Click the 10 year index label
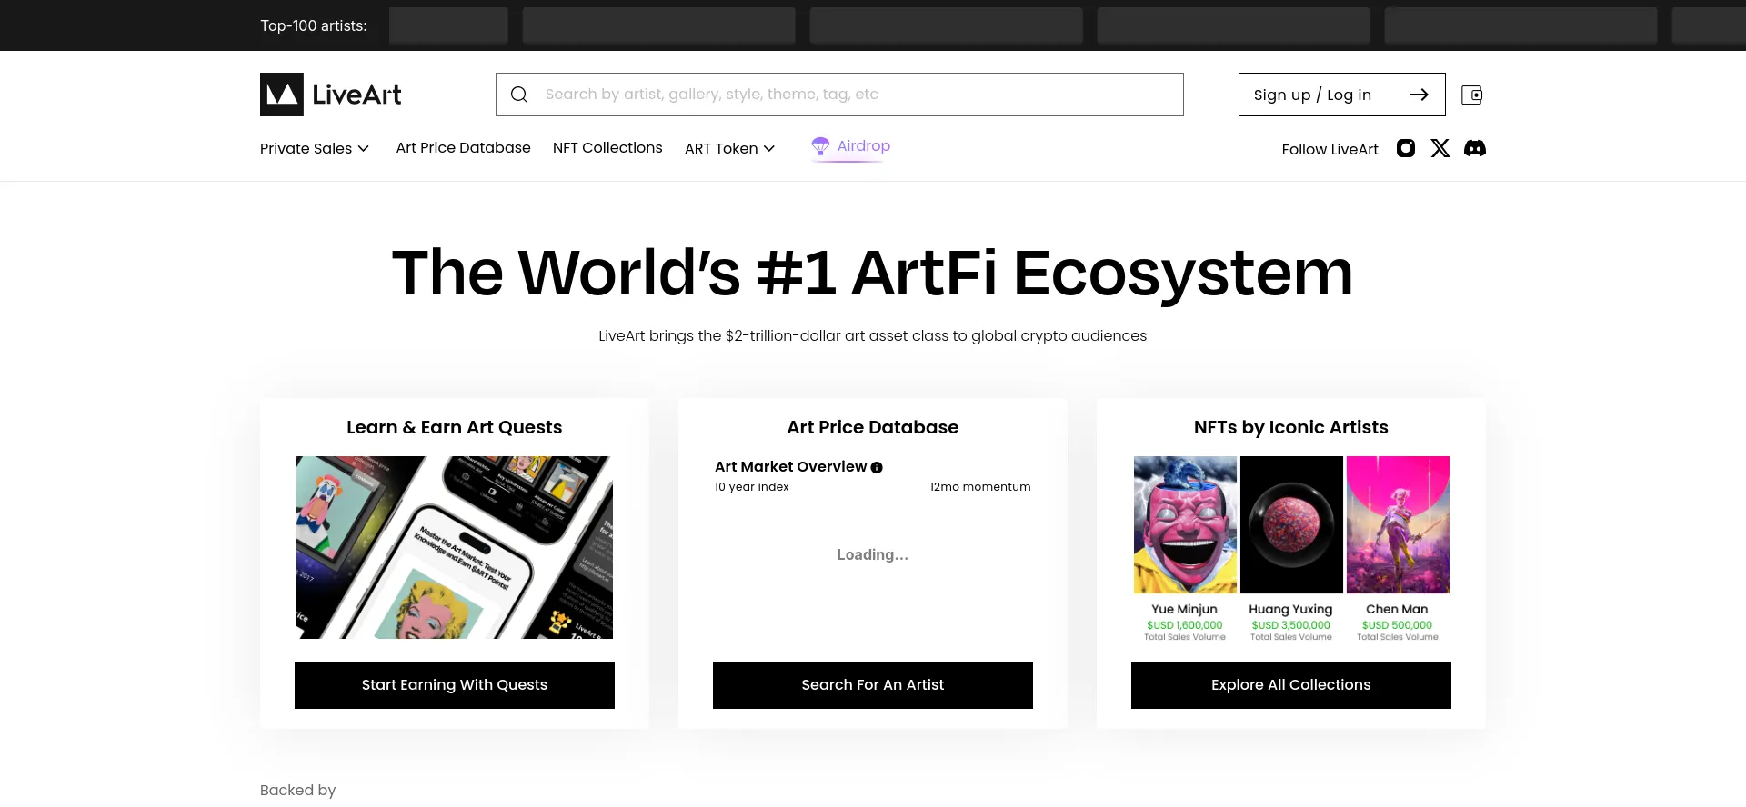This screenshot has height=807, width=1746. click(x=752, y=487)
